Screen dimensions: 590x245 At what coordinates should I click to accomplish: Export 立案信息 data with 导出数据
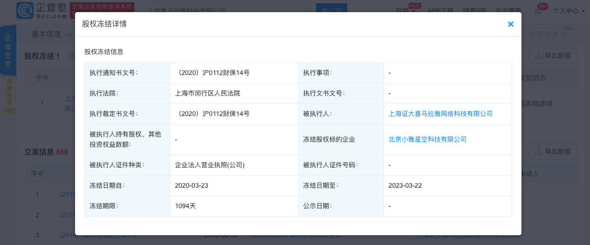(553, 151)
